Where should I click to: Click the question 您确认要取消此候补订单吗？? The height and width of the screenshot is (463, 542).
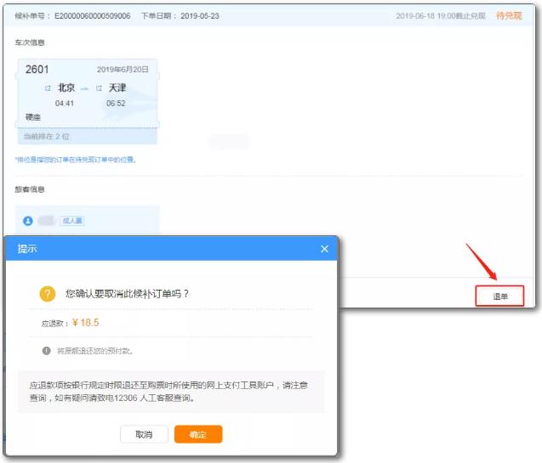pos(128,294)
